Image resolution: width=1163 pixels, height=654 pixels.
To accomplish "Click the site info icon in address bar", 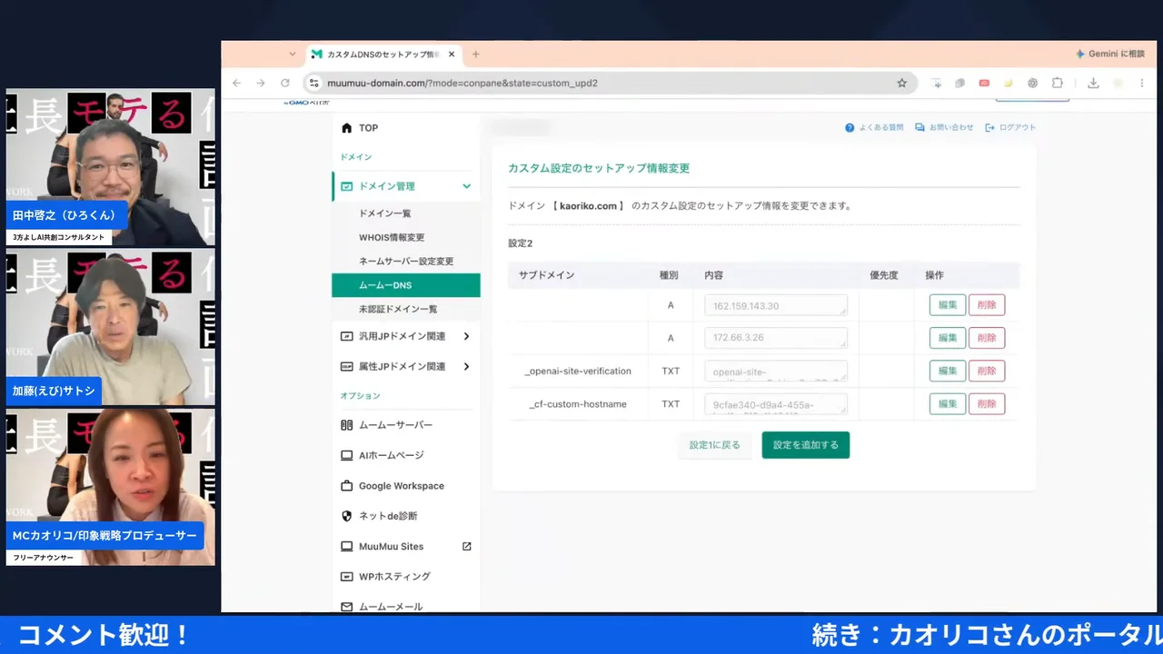I will 314,83.
